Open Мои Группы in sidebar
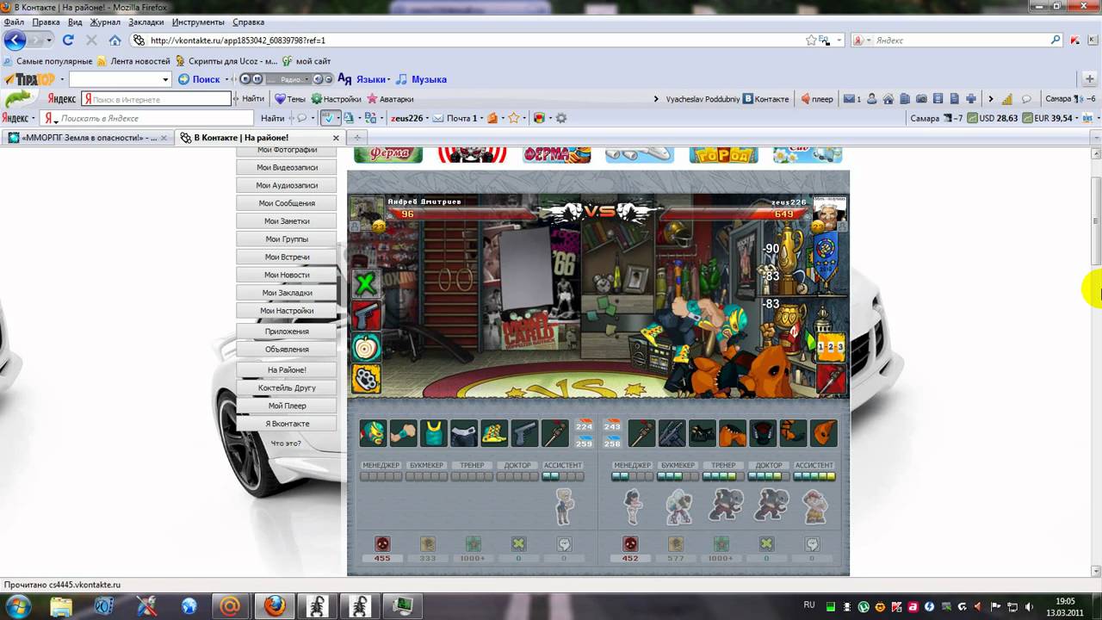This screenshot has width=1102, height=620. pyautogui.click(x=287, y=239)
